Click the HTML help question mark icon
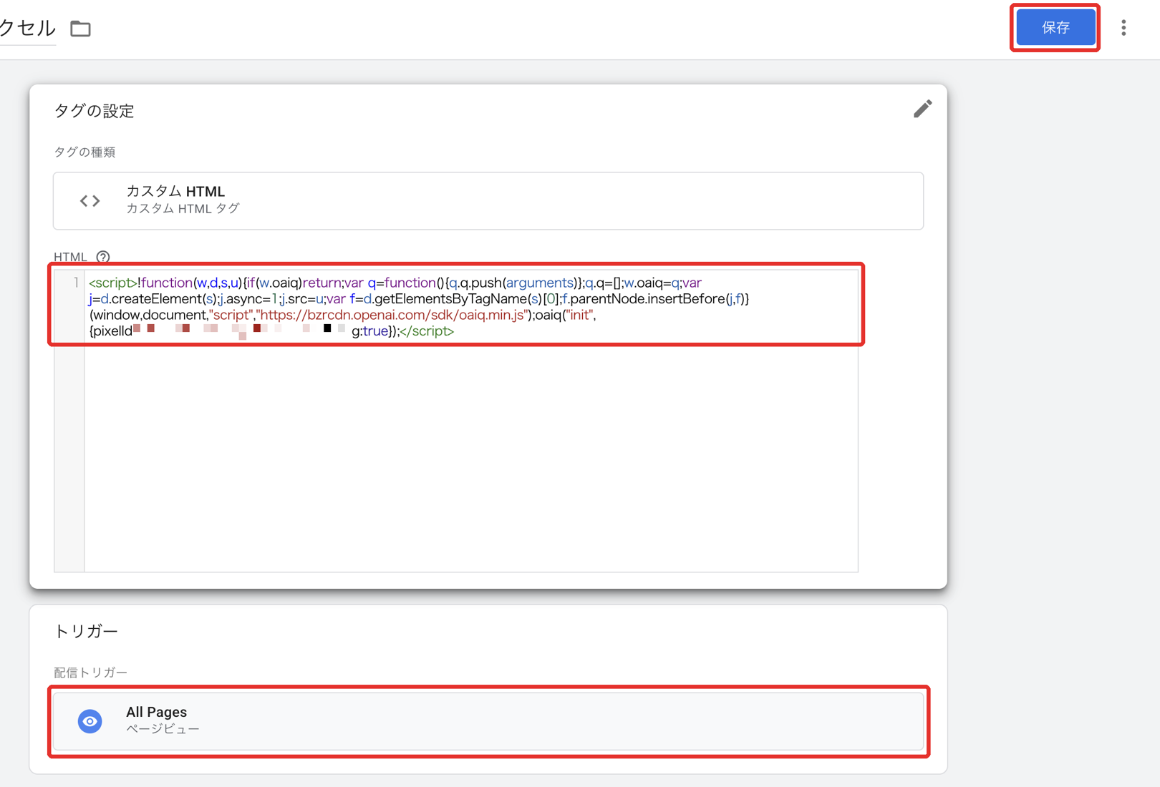 (x=103, y=257)
